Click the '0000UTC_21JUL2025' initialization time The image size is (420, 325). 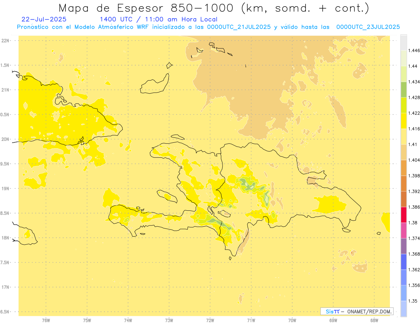(239, 27)
